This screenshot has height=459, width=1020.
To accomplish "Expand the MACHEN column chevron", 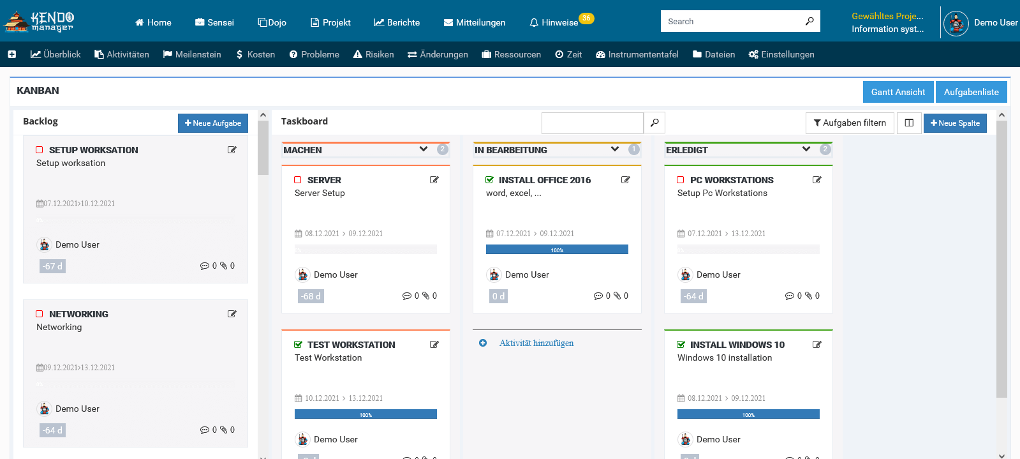I will point(424,149).
